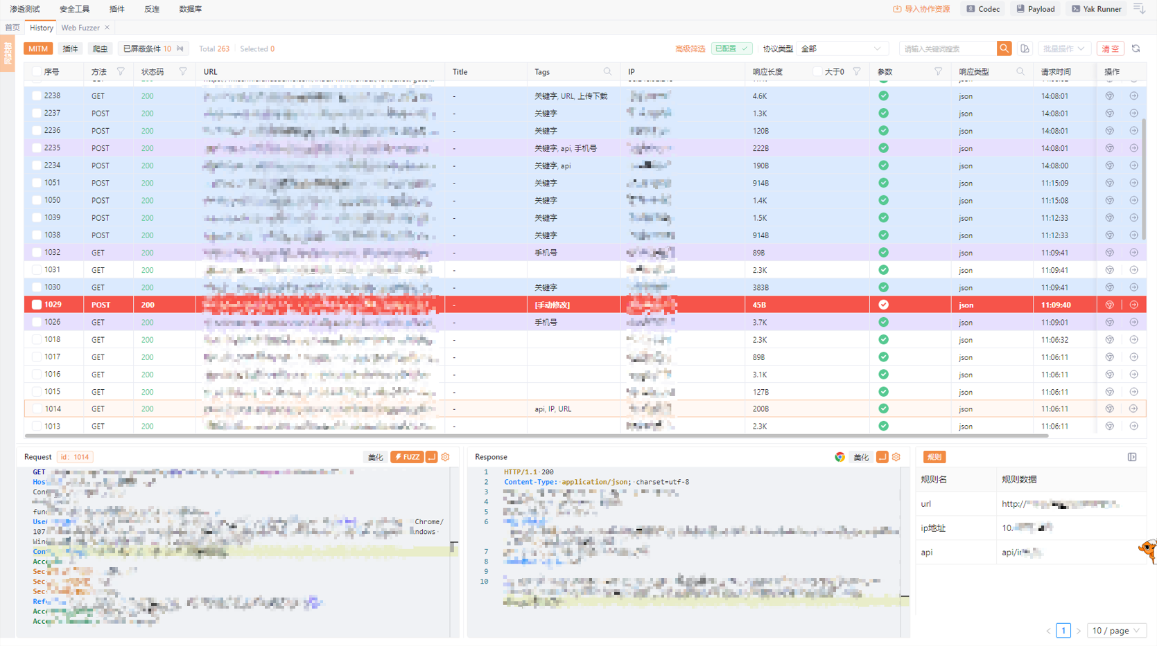Click the FUZZ button
This screenshot has height=646, width=1157.
coord(407,457)
